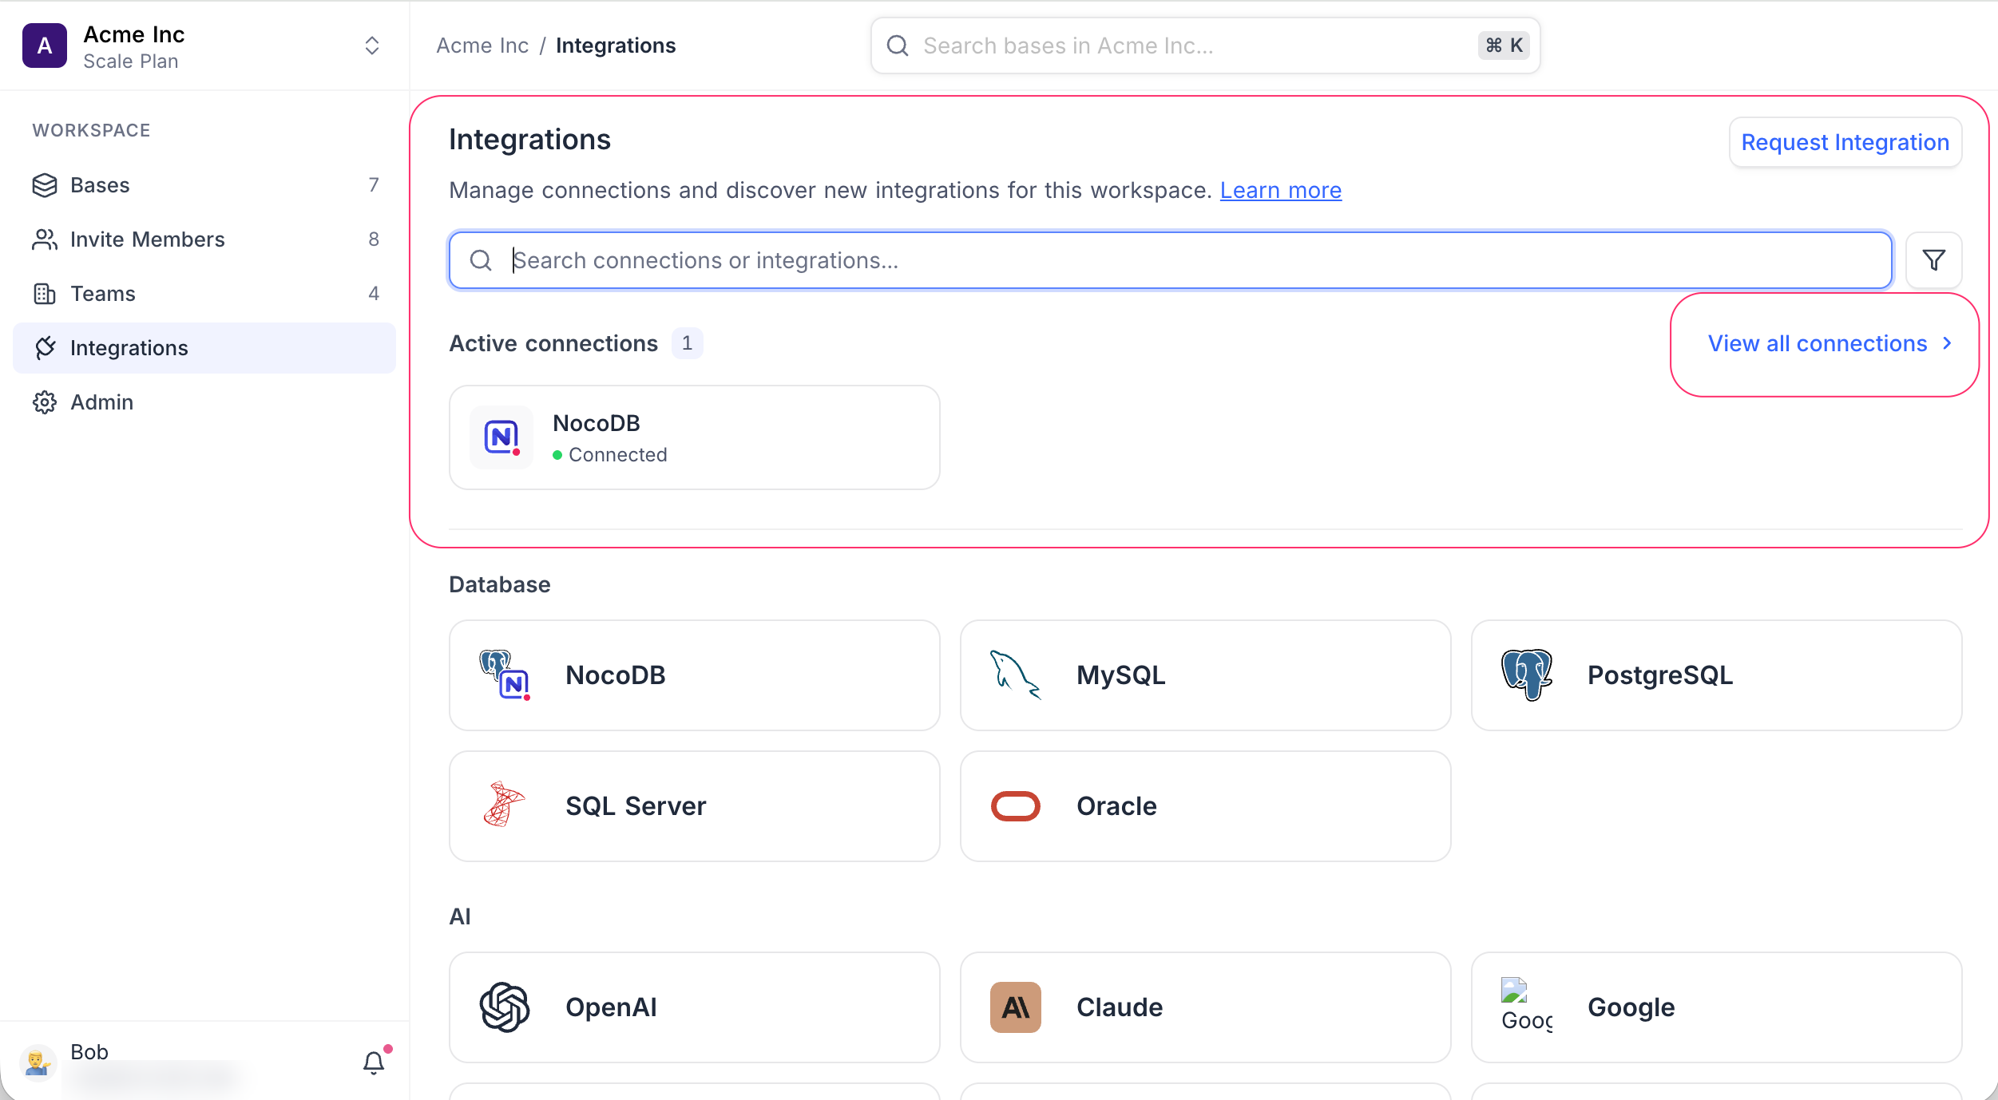Select the PostgreSQL integration card

pyautogui.click(x=1716, y=675)
